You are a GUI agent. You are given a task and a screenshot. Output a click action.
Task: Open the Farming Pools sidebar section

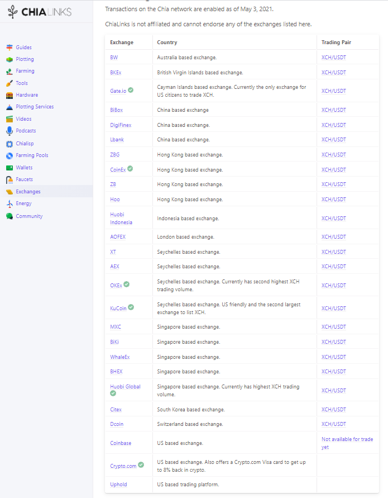[32, 155]
